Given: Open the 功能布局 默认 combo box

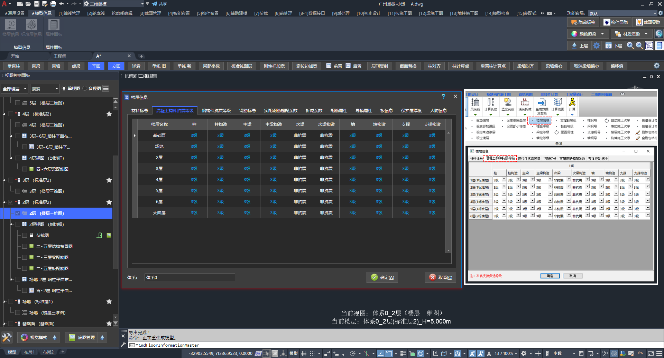Looking at the screenshot, I should [622, 13].
